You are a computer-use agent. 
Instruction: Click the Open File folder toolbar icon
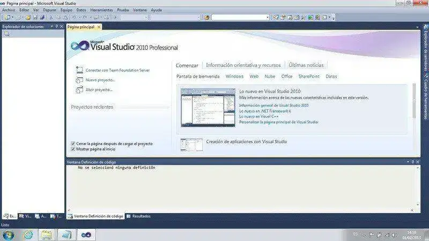pyautogui.click(x=28, y=17)
